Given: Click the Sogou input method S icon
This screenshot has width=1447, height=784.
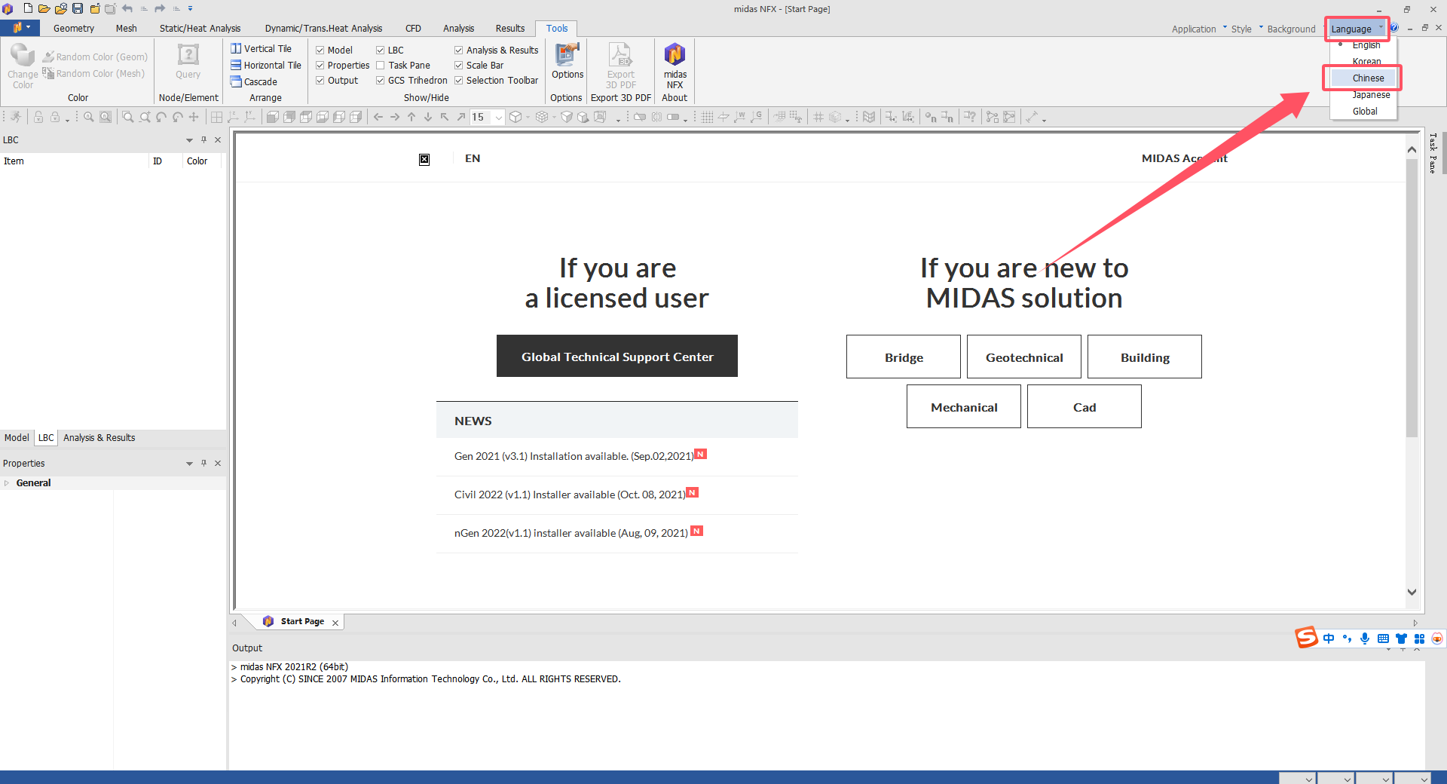Looking at the screenshot, I should 1306,638.
